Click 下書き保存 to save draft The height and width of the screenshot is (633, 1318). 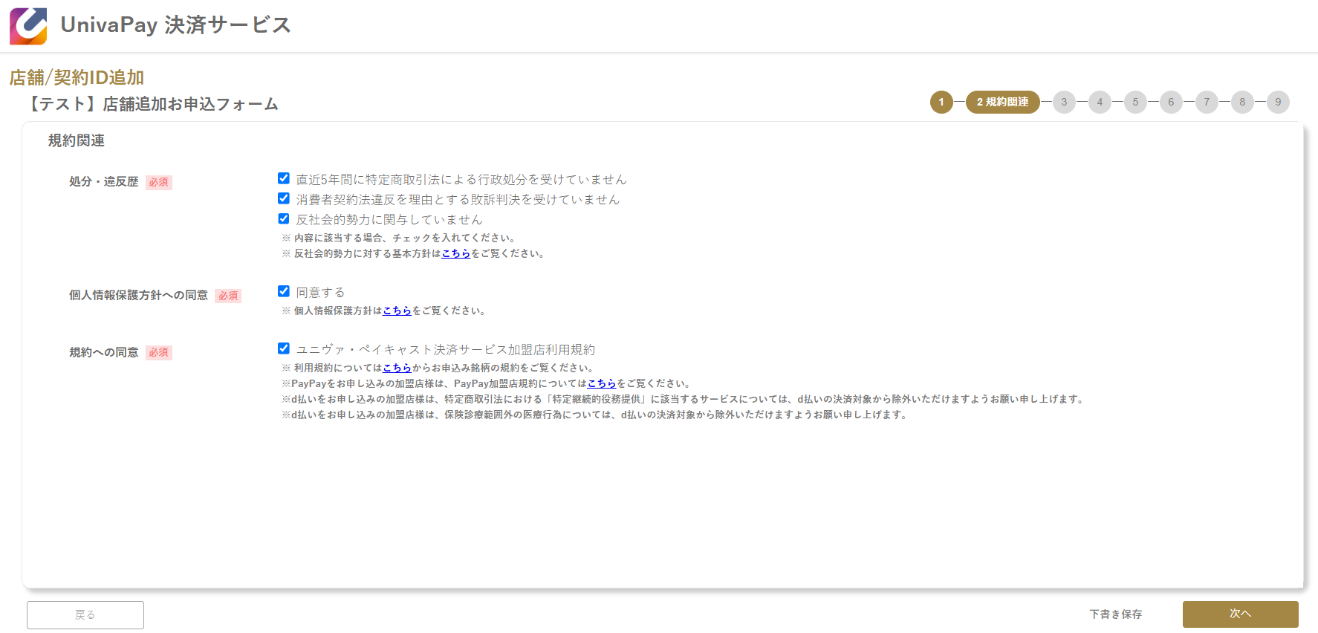1116,614
